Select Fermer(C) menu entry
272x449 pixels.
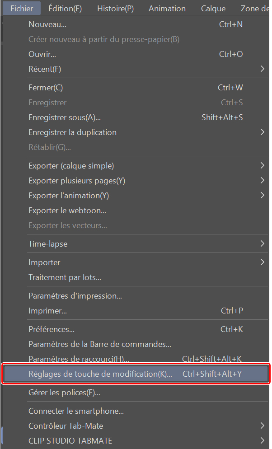46,88
